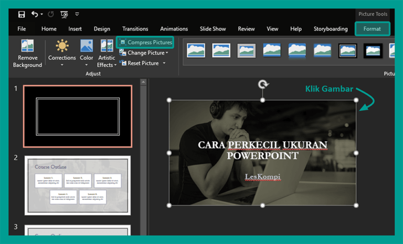The width and height of the screenshot is (403, 244).
Task: Expand the Reset Picture dropdown arrow
Action: 164,63
